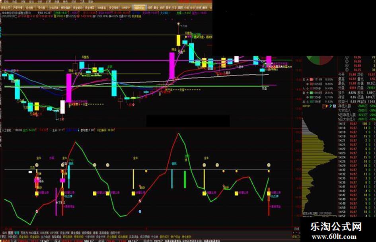The width and height of the screenshot is (376, 242).
Task: Click the first small icon beside code 300161
Action: [x=324, y=106]
